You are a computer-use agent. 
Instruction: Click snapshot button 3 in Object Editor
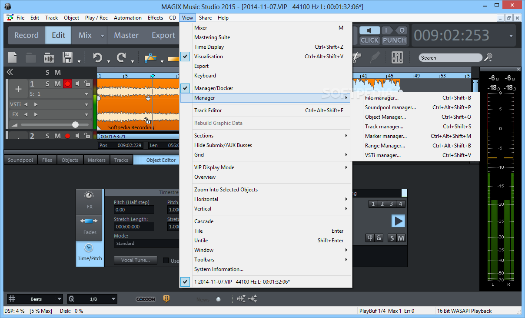[x=392, y=204]
